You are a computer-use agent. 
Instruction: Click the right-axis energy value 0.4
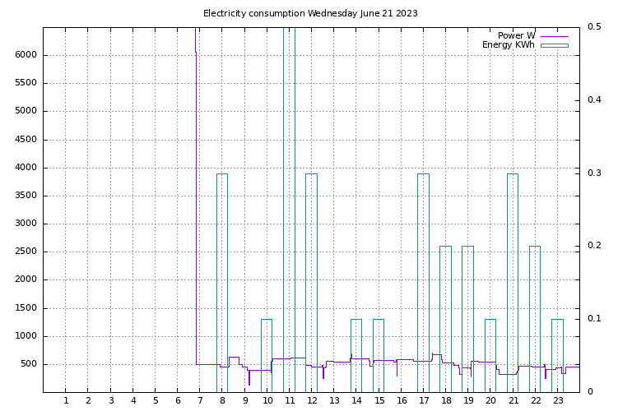(x=594, y=99)
